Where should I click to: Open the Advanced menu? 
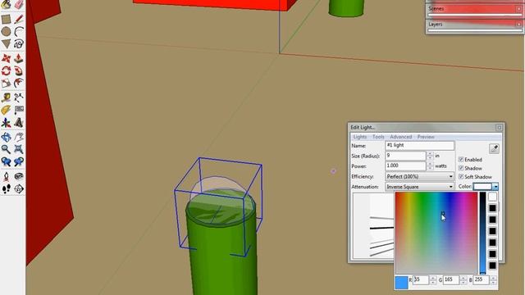coord(401,137)
